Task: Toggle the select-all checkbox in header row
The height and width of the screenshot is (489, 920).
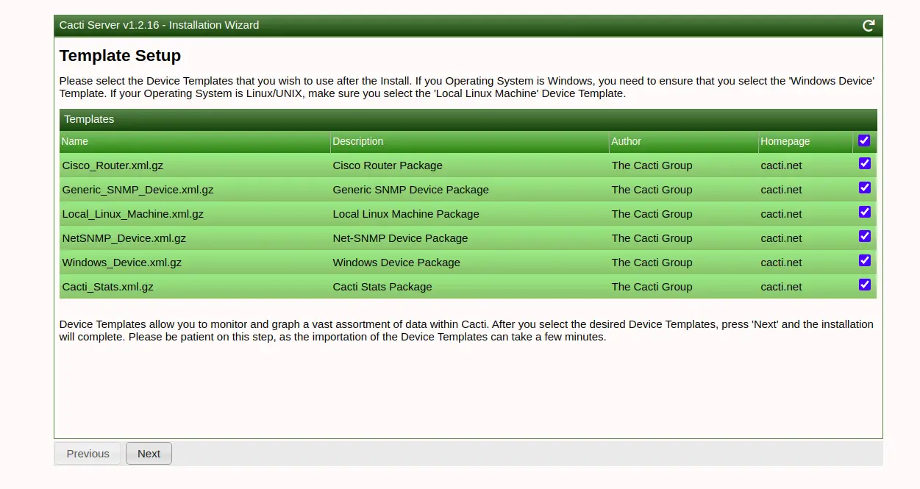Action: [864, 140]
